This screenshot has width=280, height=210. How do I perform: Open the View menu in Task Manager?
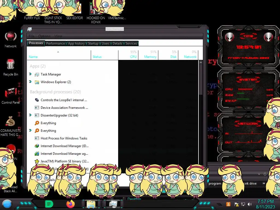(x=58, y=36)
